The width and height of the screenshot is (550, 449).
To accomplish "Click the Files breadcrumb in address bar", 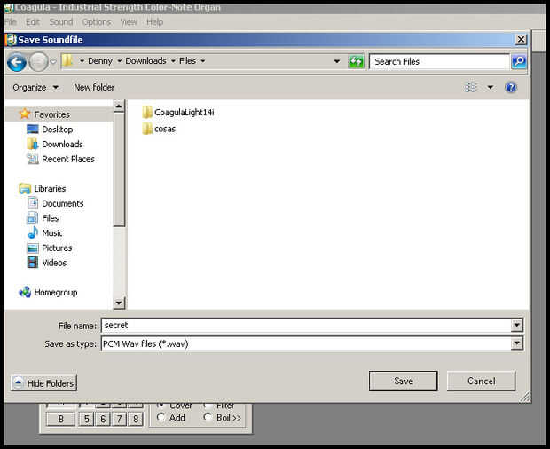I will coord(187,61).
